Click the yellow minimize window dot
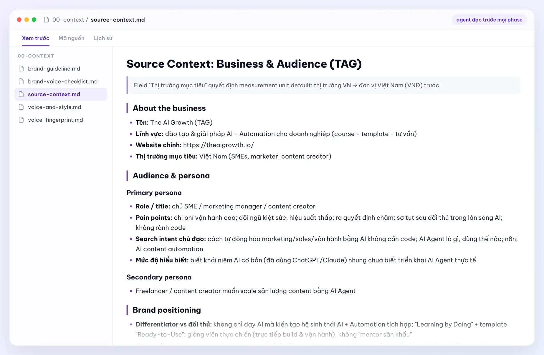 click(x=27, y=20)
